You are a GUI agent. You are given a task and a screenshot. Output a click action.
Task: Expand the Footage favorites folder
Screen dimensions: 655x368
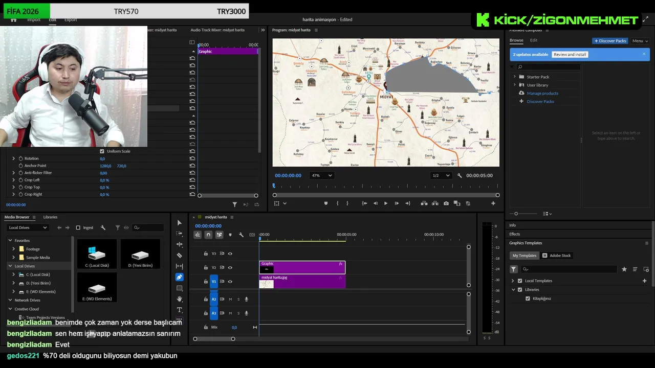click(x=14, y=249)
